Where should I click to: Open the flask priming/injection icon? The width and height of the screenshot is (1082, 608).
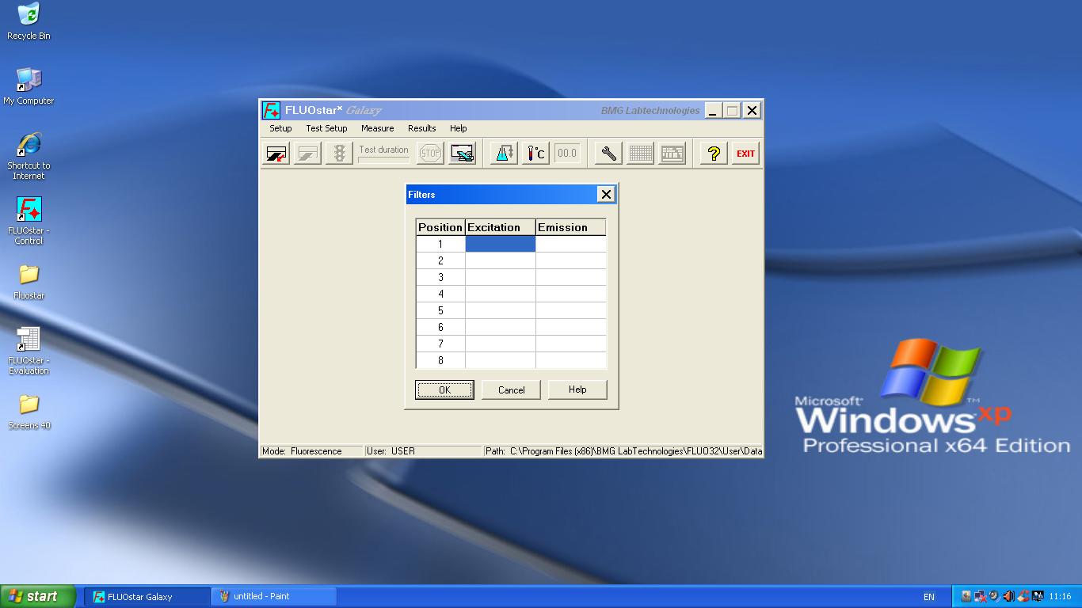click(503, 154)
